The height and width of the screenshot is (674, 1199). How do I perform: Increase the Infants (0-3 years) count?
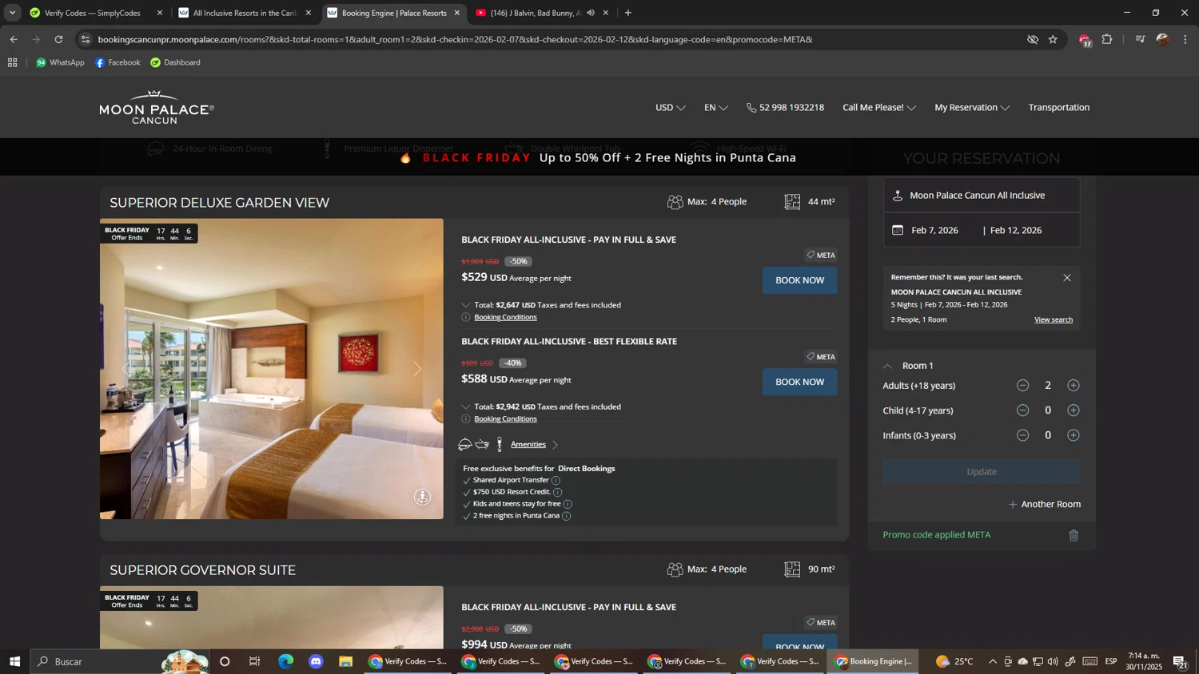coord(1074,435)
